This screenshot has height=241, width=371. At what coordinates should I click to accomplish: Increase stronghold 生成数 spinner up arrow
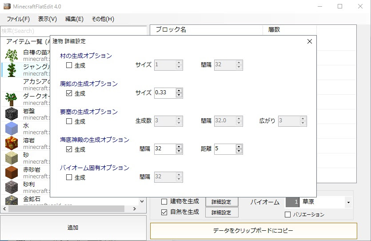[x=179, y=119]
